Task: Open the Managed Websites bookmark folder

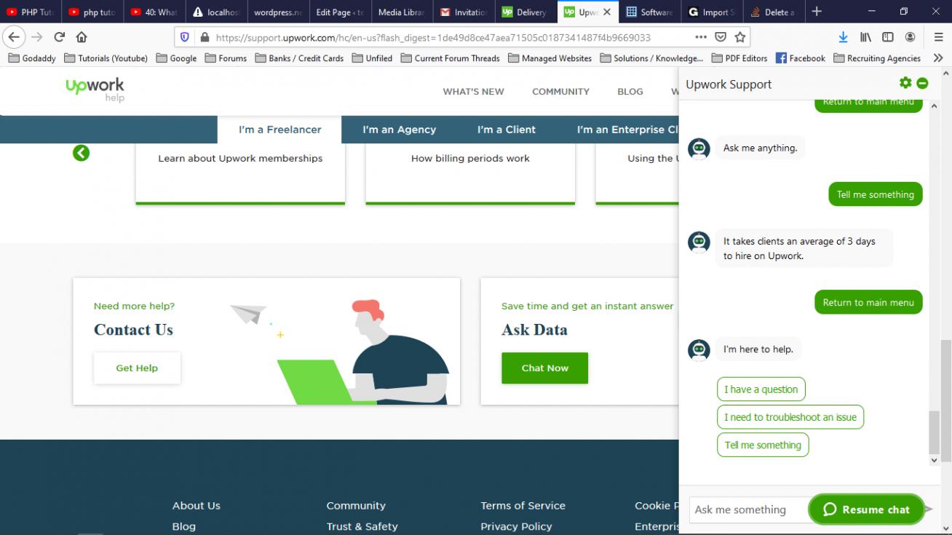Action: tap(550, 58)
